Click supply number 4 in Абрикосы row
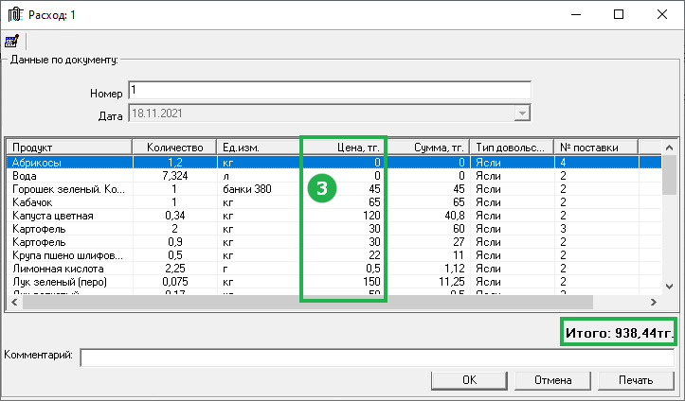Screen dimensions: 685x401 (563, 162)
